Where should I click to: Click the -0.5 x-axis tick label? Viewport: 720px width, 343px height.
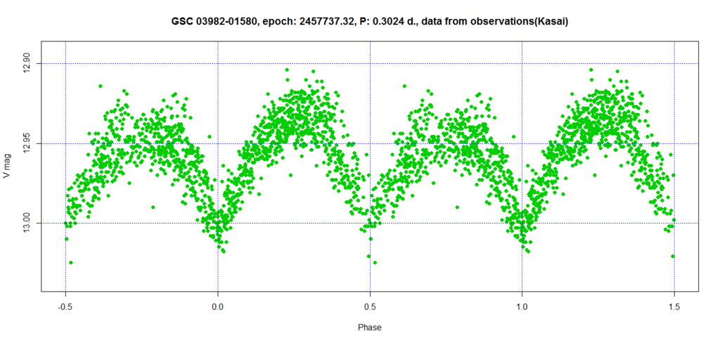tap(65, 305)
